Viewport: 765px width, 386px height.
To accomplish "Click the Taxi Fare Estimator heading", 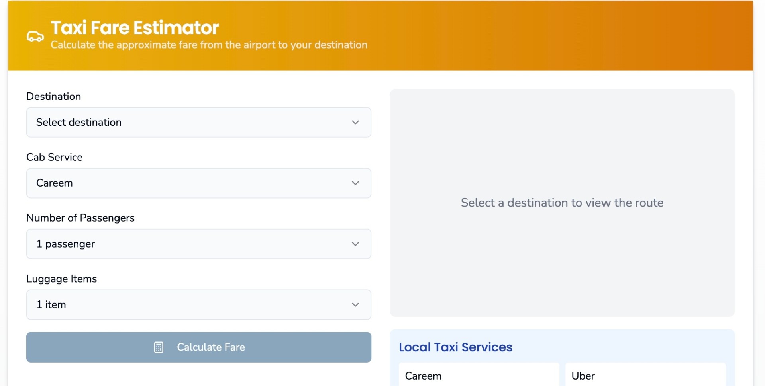I will [x=135, y=28].
